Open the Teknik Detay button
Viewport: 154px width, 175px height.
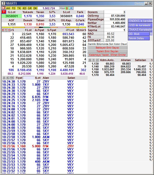pyautogui.click(x=139, y=38)
